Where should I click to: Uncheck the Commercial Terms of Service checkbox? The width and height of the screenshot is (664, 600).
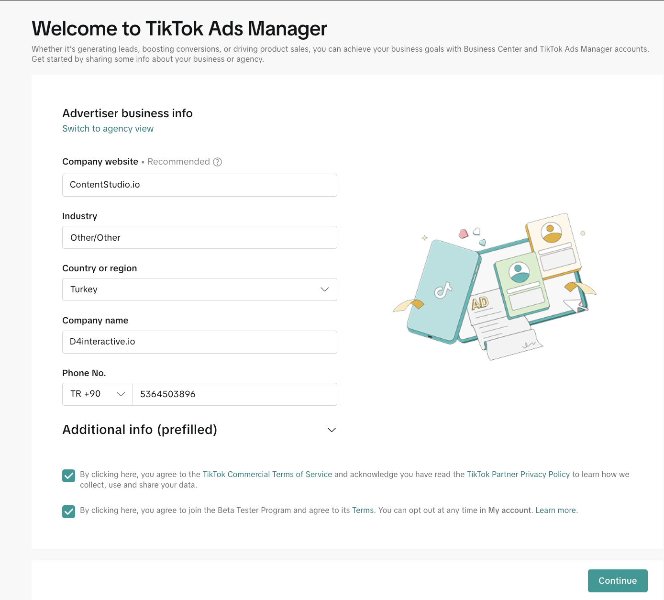[68, 476]
